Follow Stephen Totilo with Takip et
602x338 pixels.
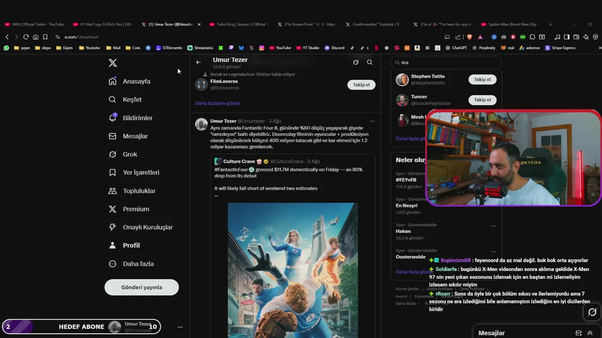(482, 79)
